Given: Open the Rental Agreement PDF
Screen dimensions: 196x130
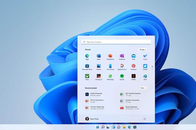Looking at the screenshot, I should click(x=130, y=108).
